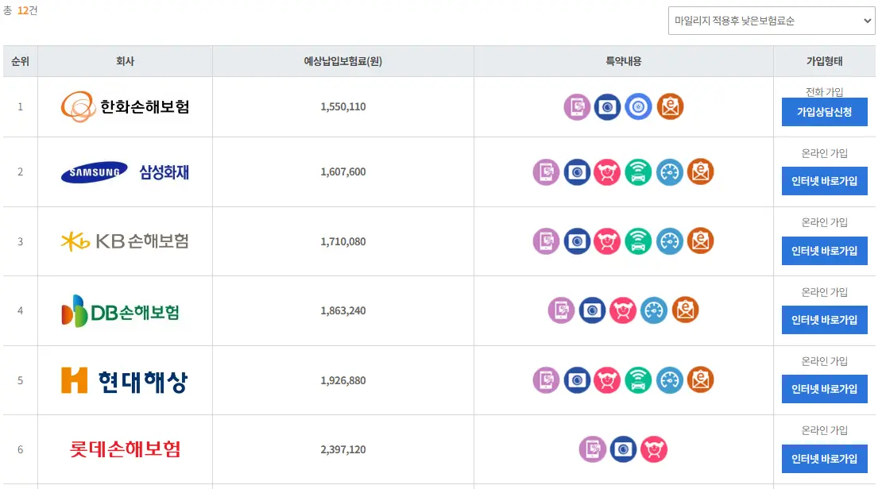Click the connected car icon in the KB손해보험 row
Screen dimensions: 882x489
click(638, 241)
